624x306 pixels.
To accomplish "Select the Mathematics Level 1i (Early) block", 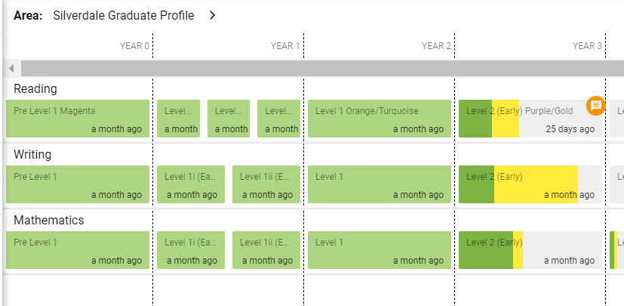I will (191, 250).
